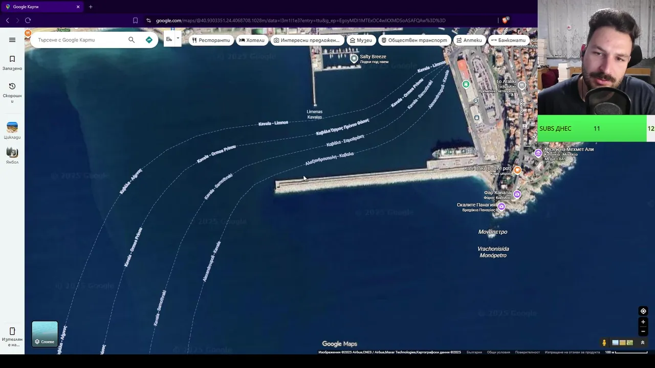Click the my-location target button

coord(643,311)
